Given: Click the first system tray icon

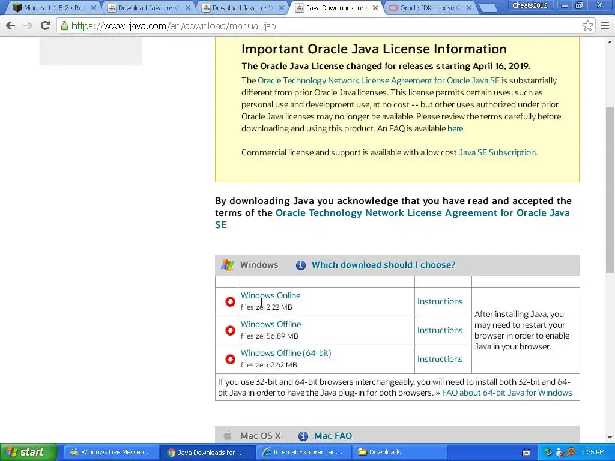Looking at the screenshot, I should tap(549, 452).
